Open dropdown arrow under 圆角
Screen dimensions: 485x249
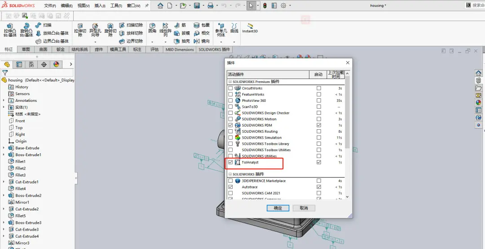point(152,42)
